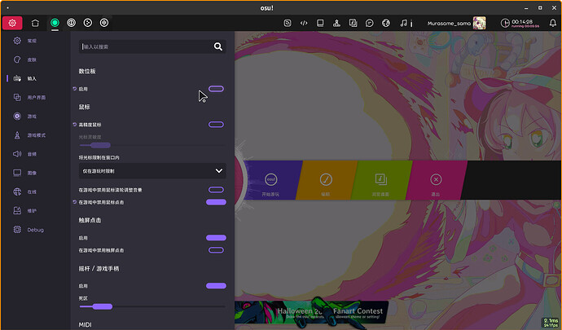Open the rankings podium icon
Image resolution: width=562 pixels, height=330 pixels.
[336, 24]
